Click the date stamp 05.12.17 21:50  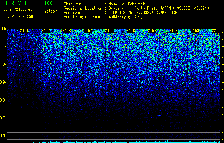pyautogui.click(x=18, y=16)
